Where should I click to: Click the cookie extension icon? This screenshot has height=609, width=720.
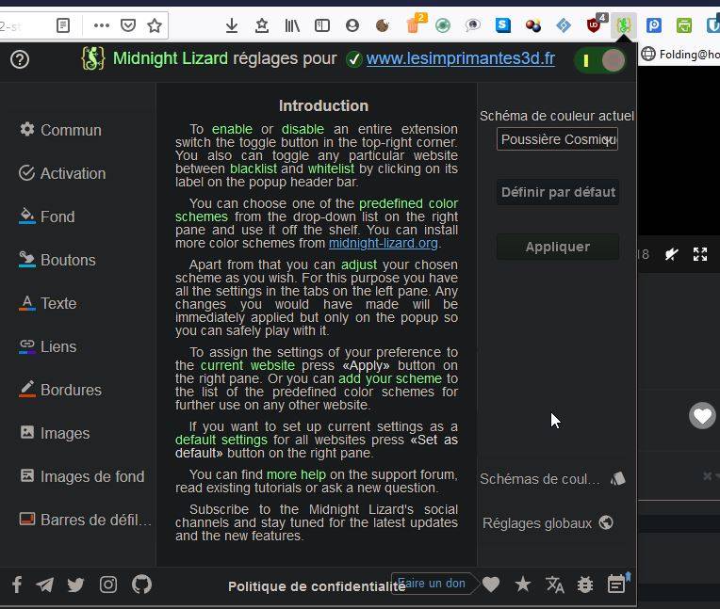(x=382, y=25)
